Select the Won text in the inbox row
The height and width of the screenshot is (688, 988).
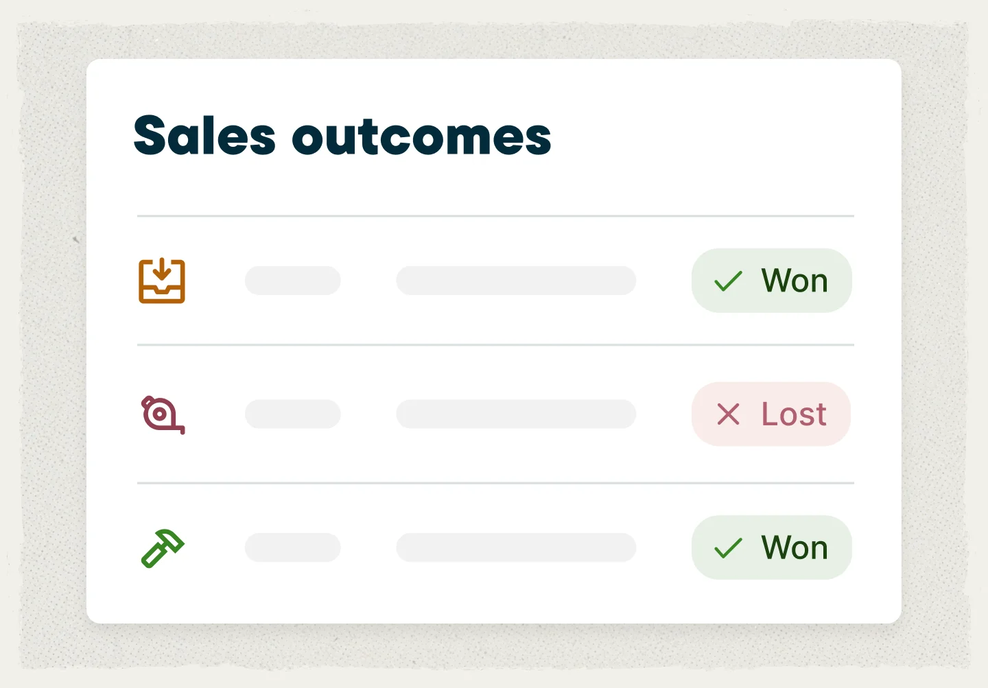point(795,281)
